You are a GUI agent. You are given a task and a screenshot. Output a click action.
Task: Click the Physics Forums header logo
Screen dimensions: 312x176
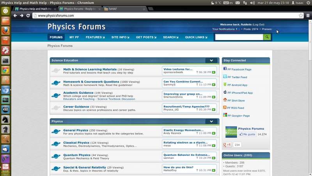coord(76,26)
